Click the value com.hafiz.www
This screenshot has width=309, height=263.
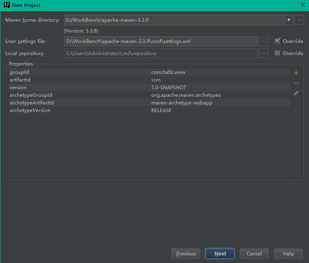(x=168, y=72)
